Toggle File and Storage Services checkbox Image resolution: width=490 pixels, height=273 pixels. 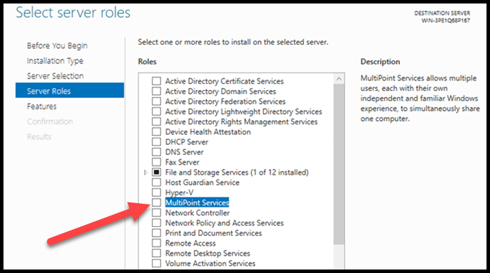click(x=156, y=172)
